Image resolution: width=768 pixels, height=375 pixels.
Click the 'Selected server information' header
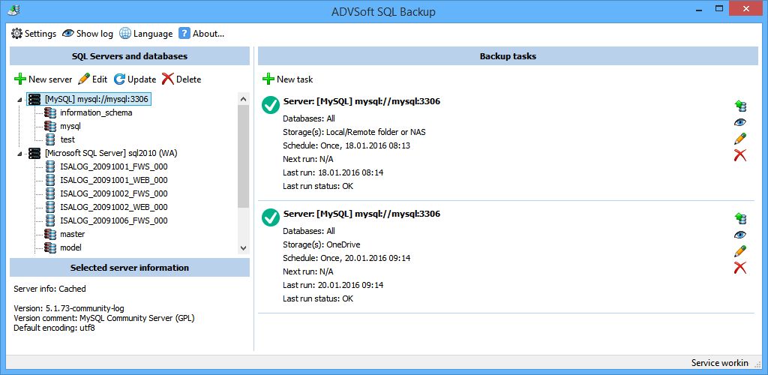pyautogui.click(x=130, y=268)
